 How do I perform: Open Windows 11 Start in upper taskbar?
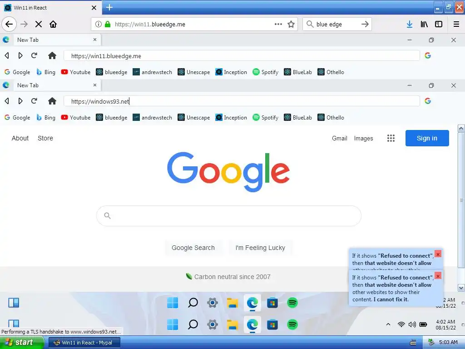[x=172, y=303]
